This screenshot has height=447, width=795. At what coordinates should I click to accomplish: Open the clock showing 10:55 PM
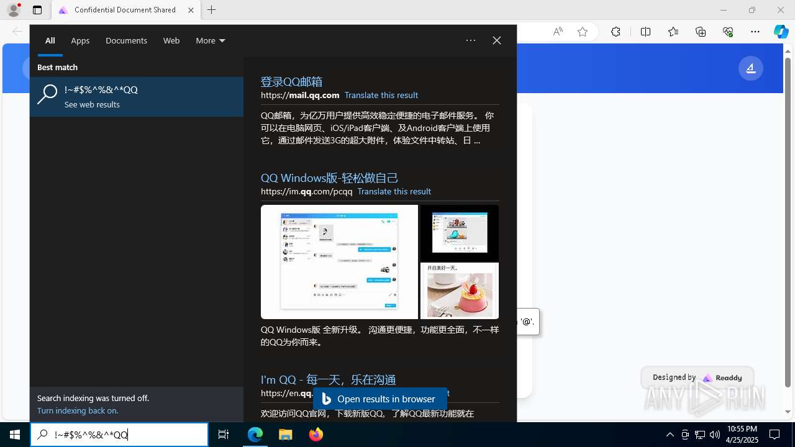tap(742, 435)
